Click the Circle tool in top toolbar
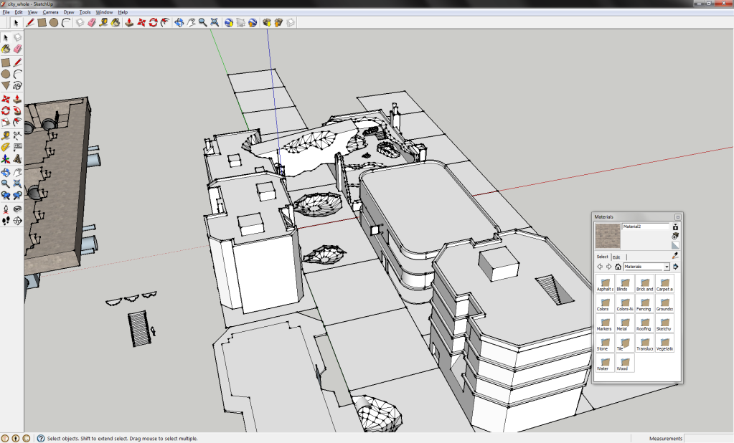 click(x=53, y=22)
